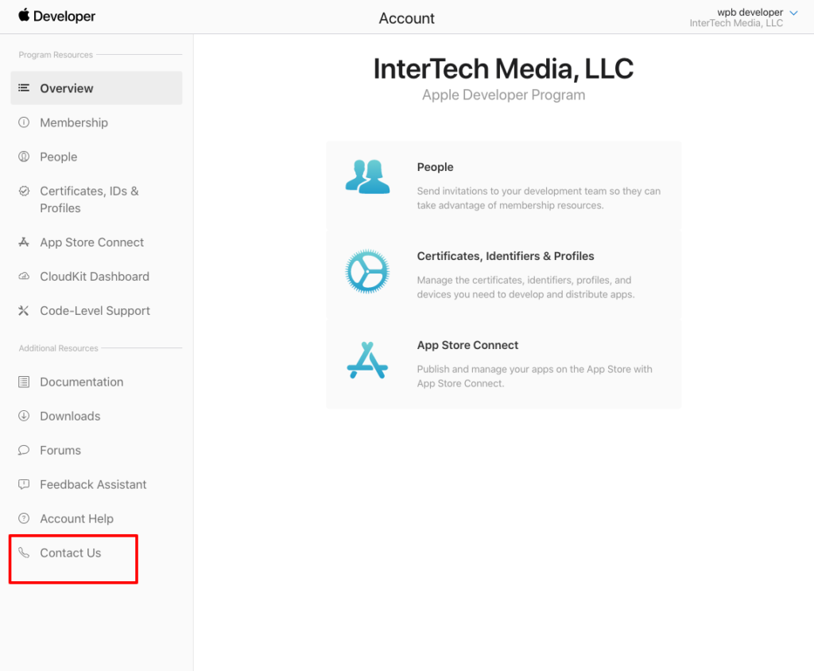Click the large People card icon
The height and width of the screenshot is (671, 814).
(x=367, y=177)
